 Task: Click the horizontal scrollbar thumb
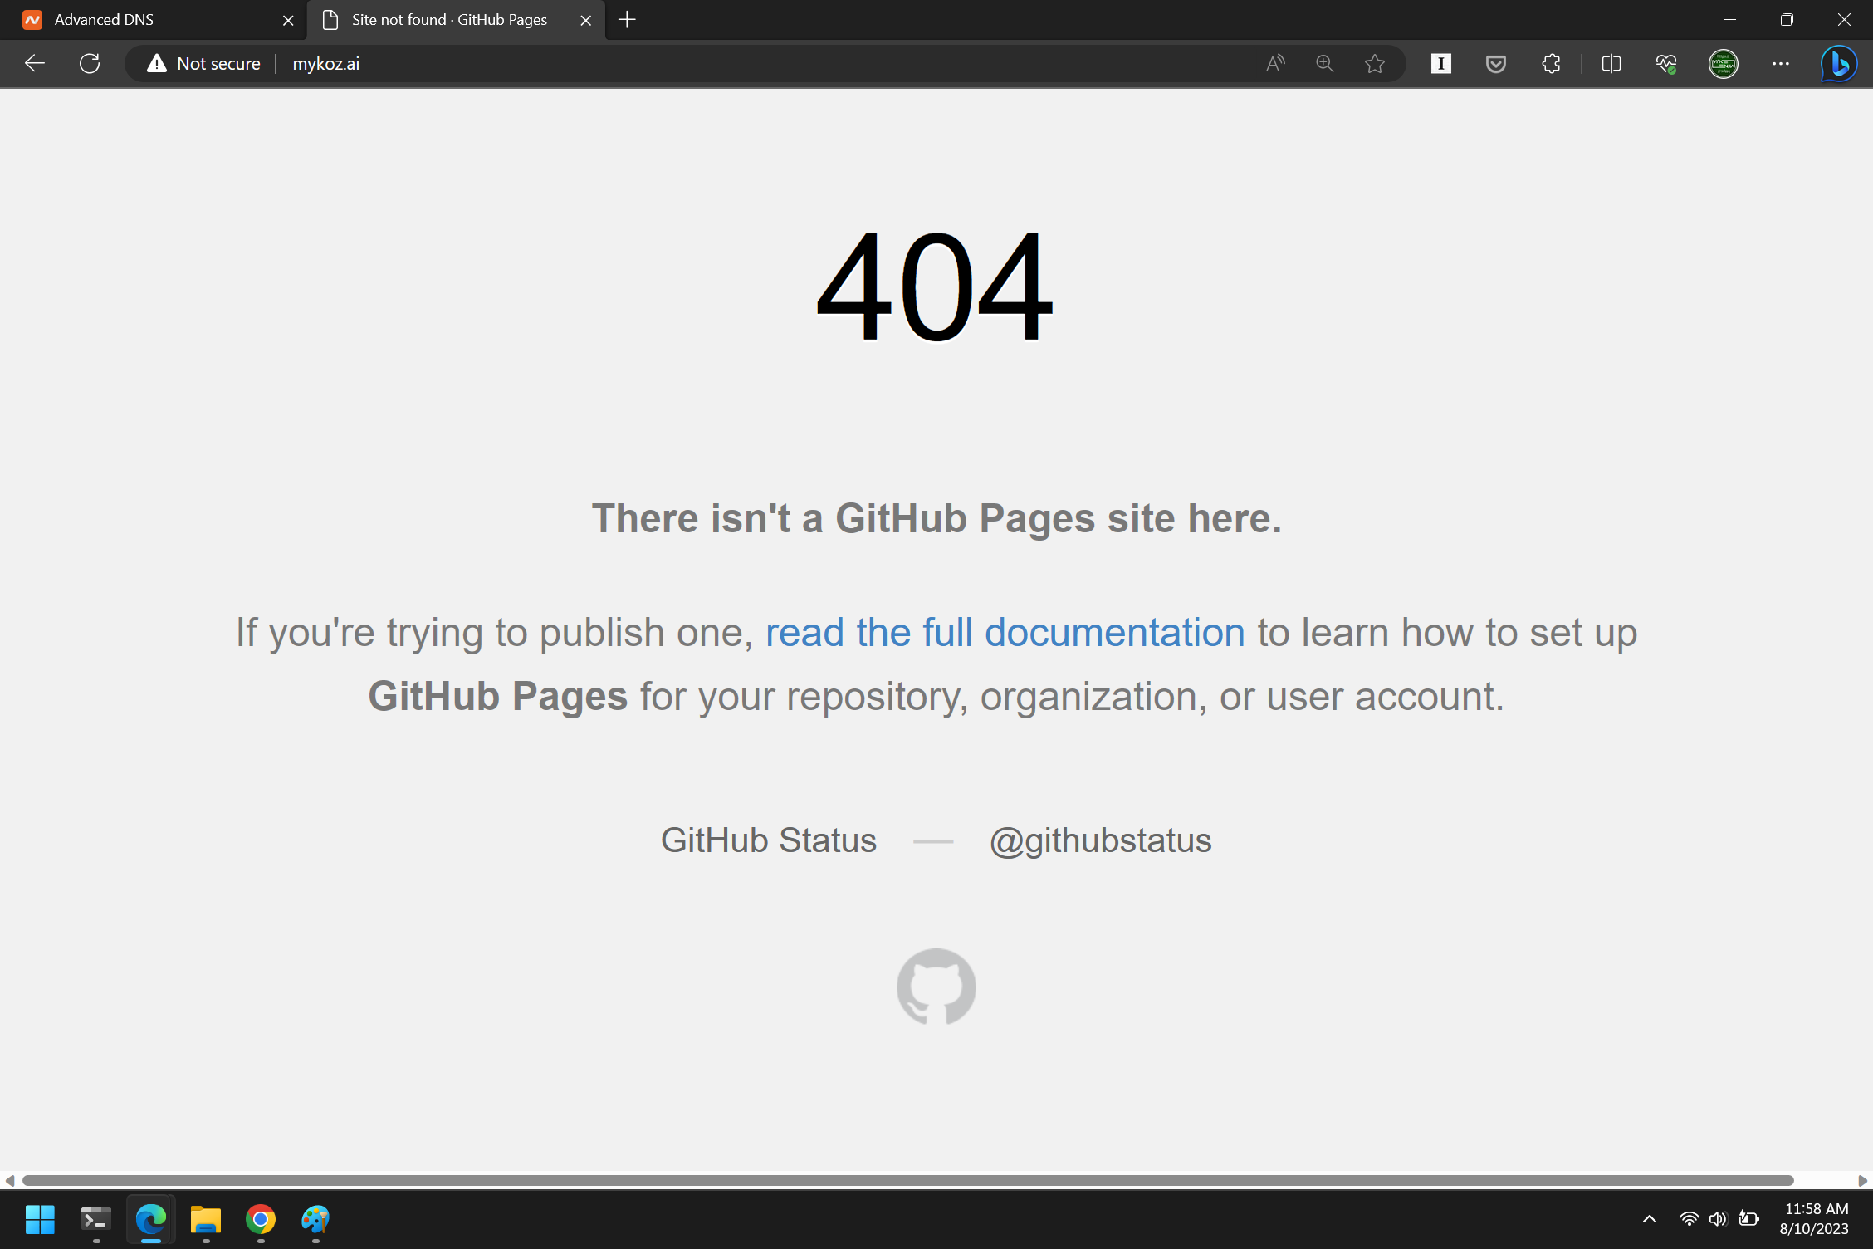point(907,1180)
